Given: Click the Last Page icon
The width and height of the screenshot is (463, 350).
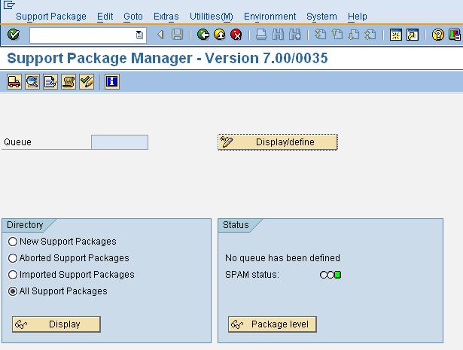Looking at the screenshot, I should coord(370,35).
